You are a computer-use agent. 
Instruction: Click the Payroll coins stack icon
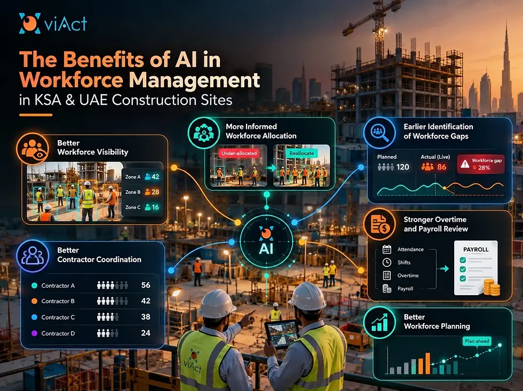pos(386,288)
